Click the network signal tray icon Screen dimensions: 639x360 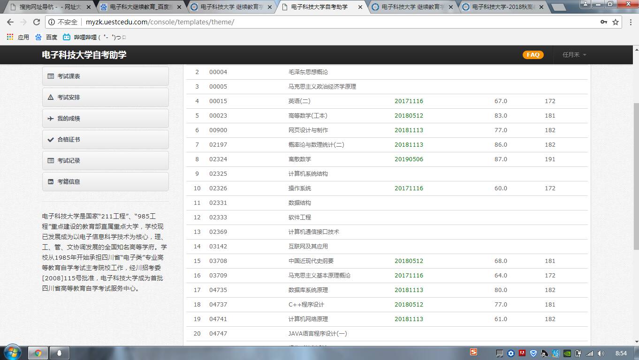590,353
